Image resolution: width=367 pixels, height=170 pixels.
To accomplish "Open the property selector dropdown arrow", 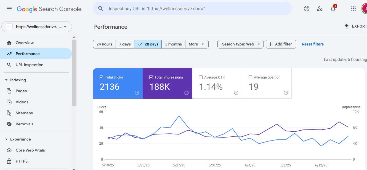I will pyautogui.click(x=65, y=27).
